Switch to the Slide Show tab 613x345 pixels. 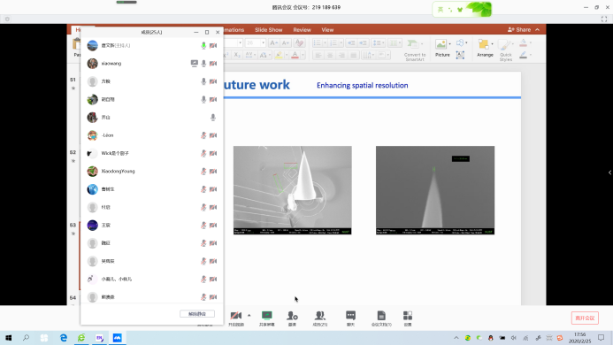pos(269,30)
